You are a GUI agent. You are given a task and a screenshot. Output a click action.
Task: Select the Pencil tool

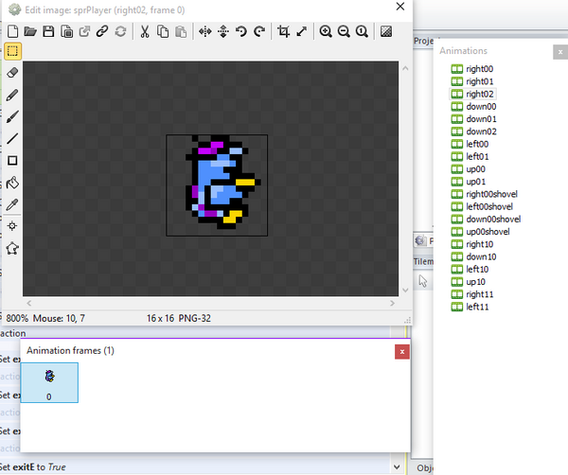(x=12, y=95)
